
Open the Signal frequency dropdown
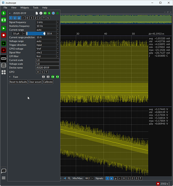(47, 22)
